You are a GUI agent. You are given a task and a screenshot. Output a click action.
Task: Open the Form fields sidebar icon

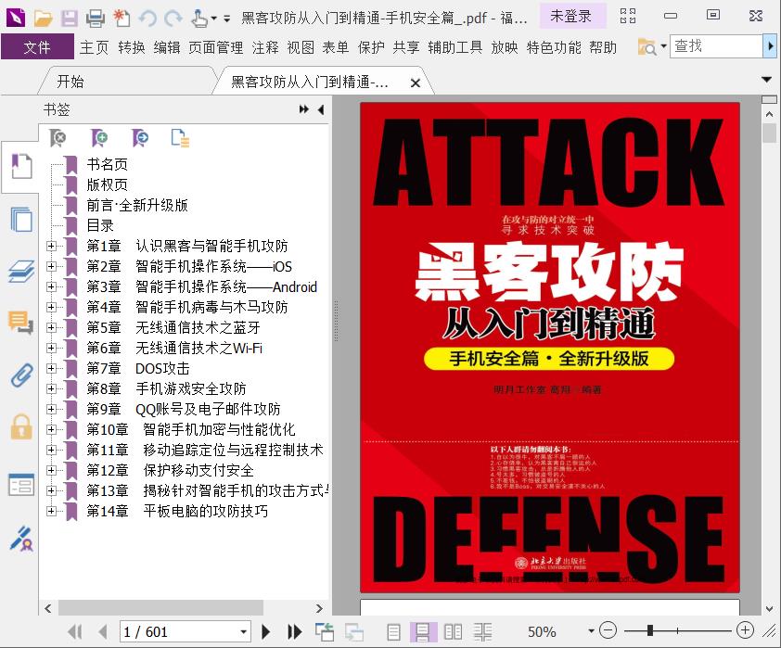tap(21, 485)
